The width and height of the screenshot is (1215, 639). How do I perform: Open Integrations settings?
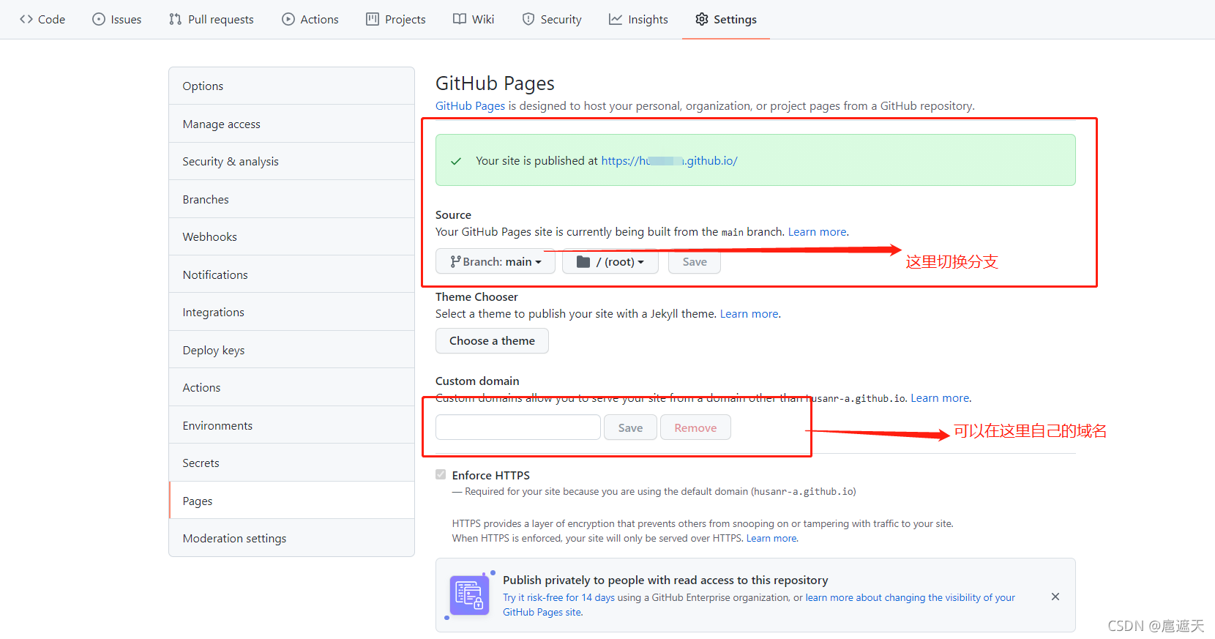pos(291,312)
